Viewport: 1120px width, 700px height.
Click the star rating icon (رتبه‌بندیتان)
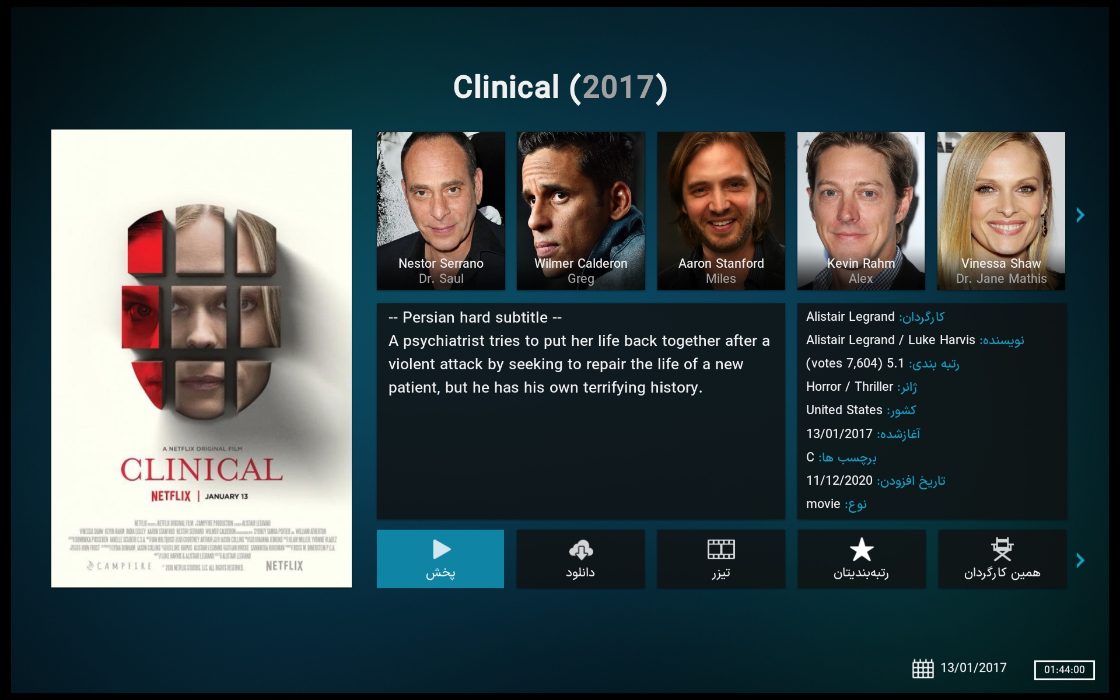point(862,549)
